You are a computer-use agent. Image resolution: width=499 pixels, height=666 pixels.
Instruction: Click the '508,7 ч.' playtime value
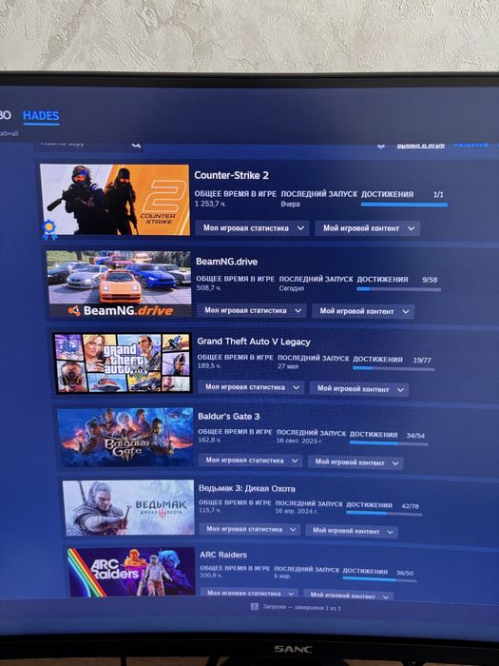pos(208,288)
